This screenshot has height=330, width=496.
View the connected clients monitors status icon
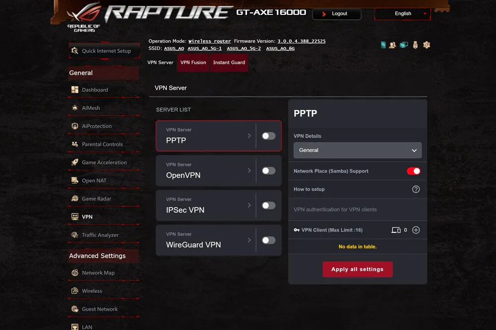[x=404, y=45]
